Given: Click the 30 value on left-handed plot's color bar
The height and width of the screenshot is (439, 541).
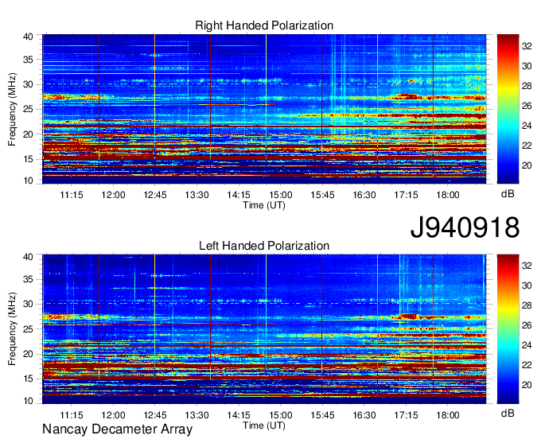Looking at the screenshot, I should click(527, 286).
